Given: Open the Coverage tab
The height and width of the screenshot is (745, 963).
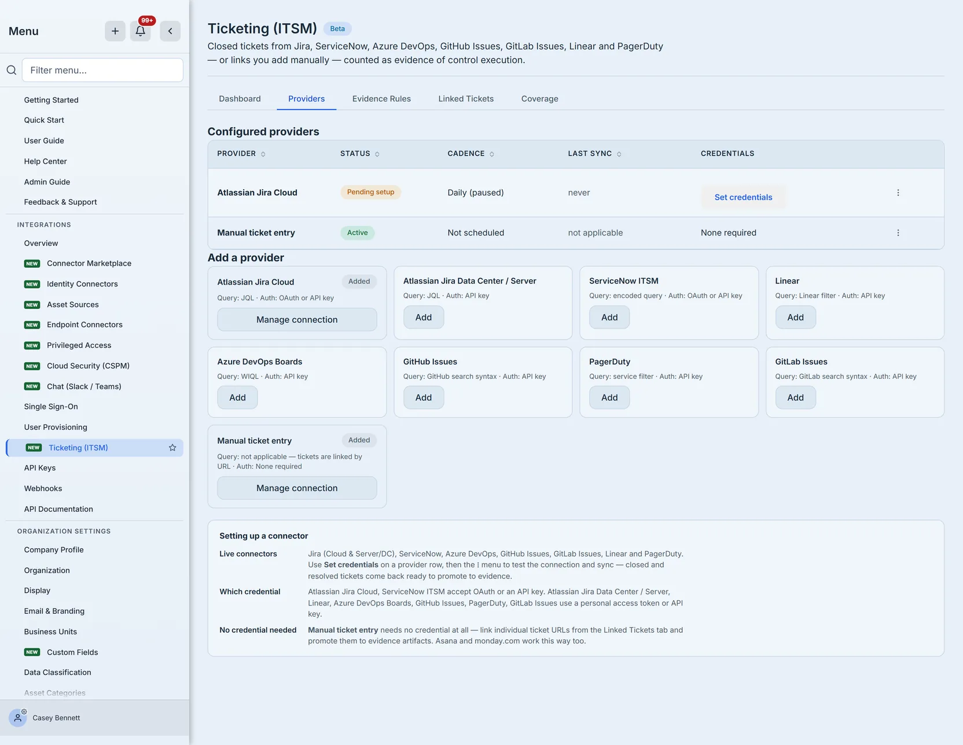Looking at the screenshot, I should point(540,99).
